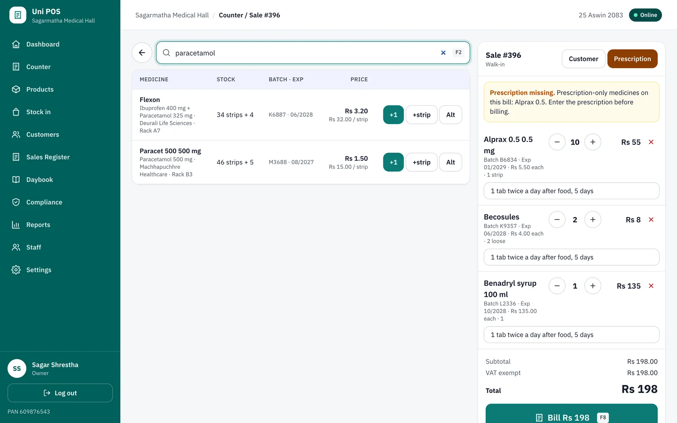Bill Rs 198 to complete the sale

pos(572,414)
